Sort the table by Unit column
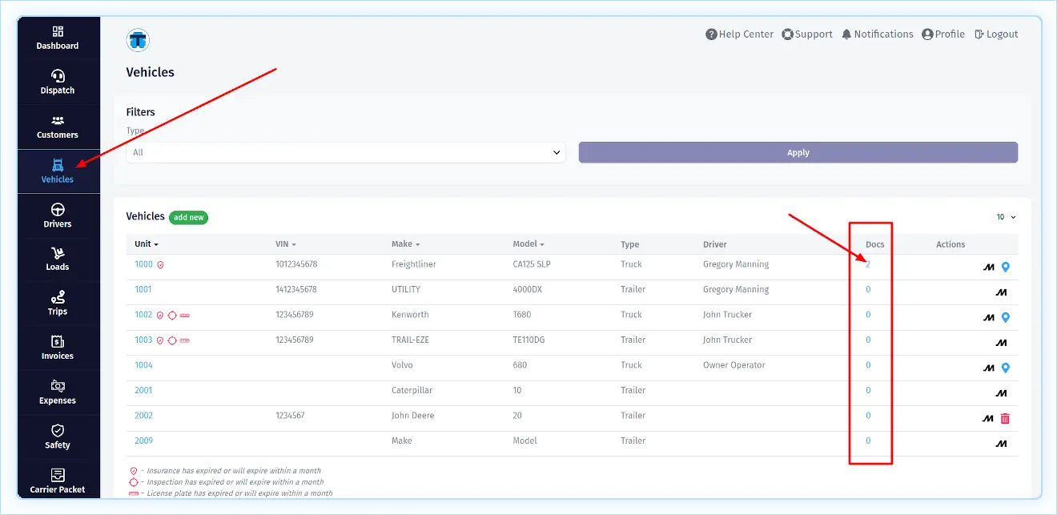The height and width of the screenshot is (515, 1057). click(146, 244)
